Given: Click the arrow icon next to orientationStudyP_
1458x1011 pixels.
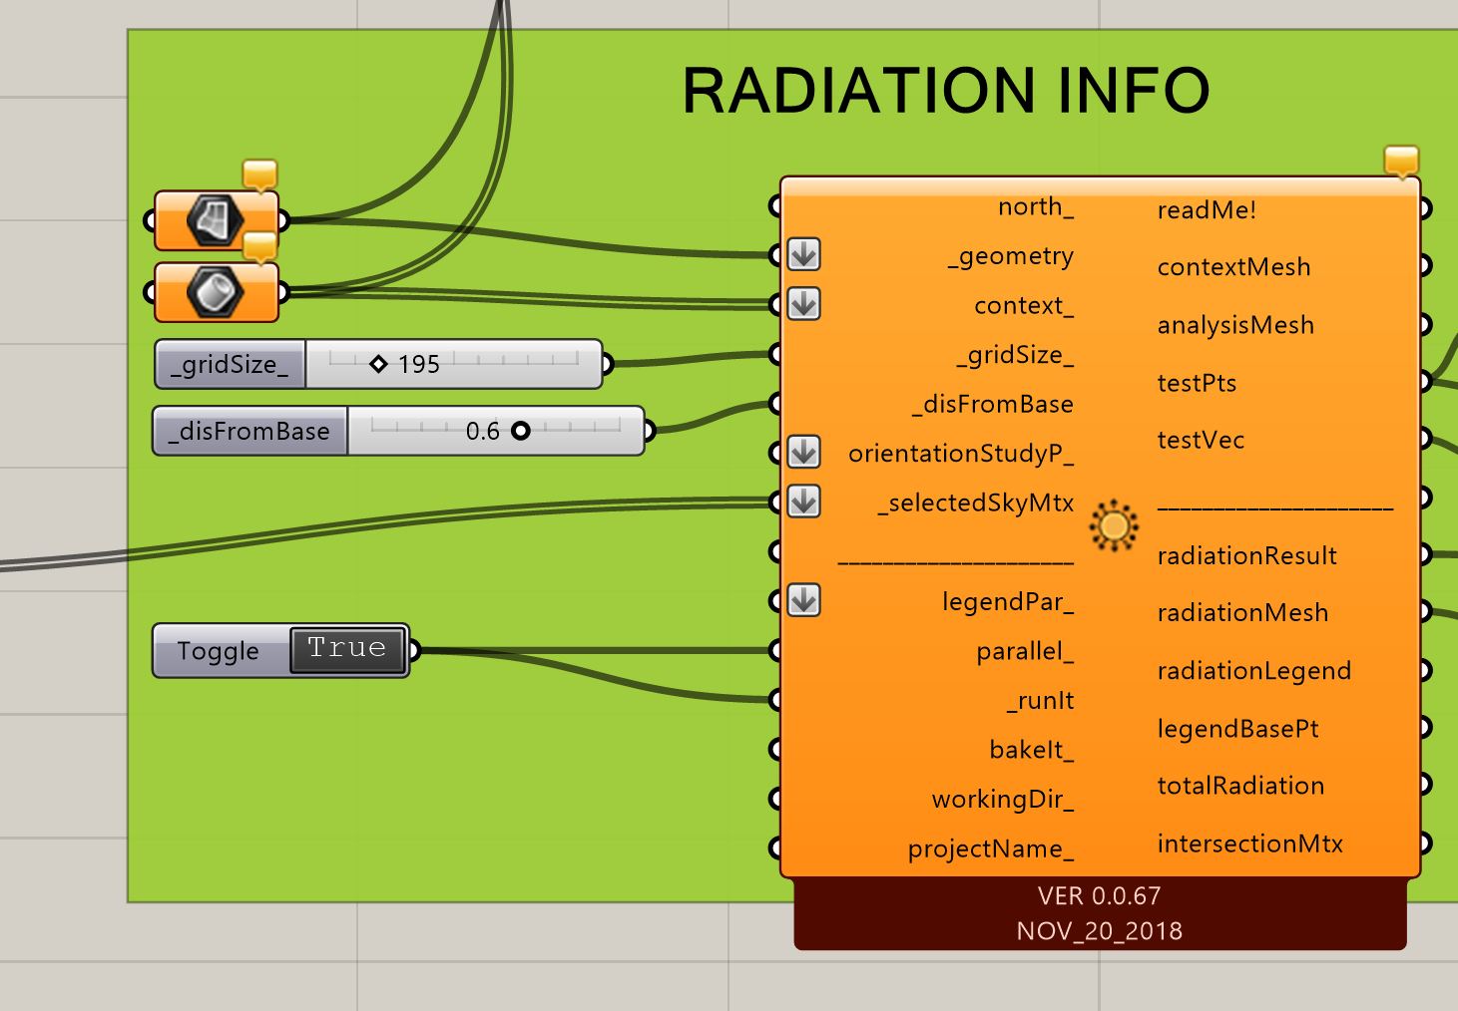Looking at the screenshot, I should click(803, 453).
